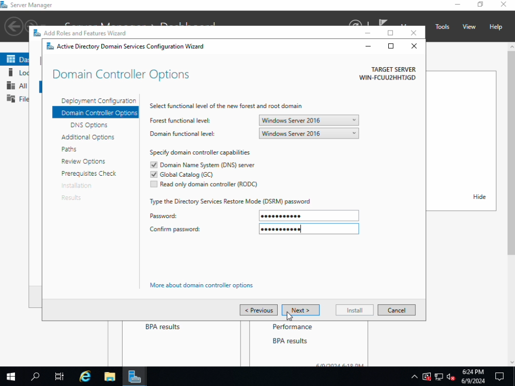Click the Local Server sidebar icon

click(x=11, y=72)
